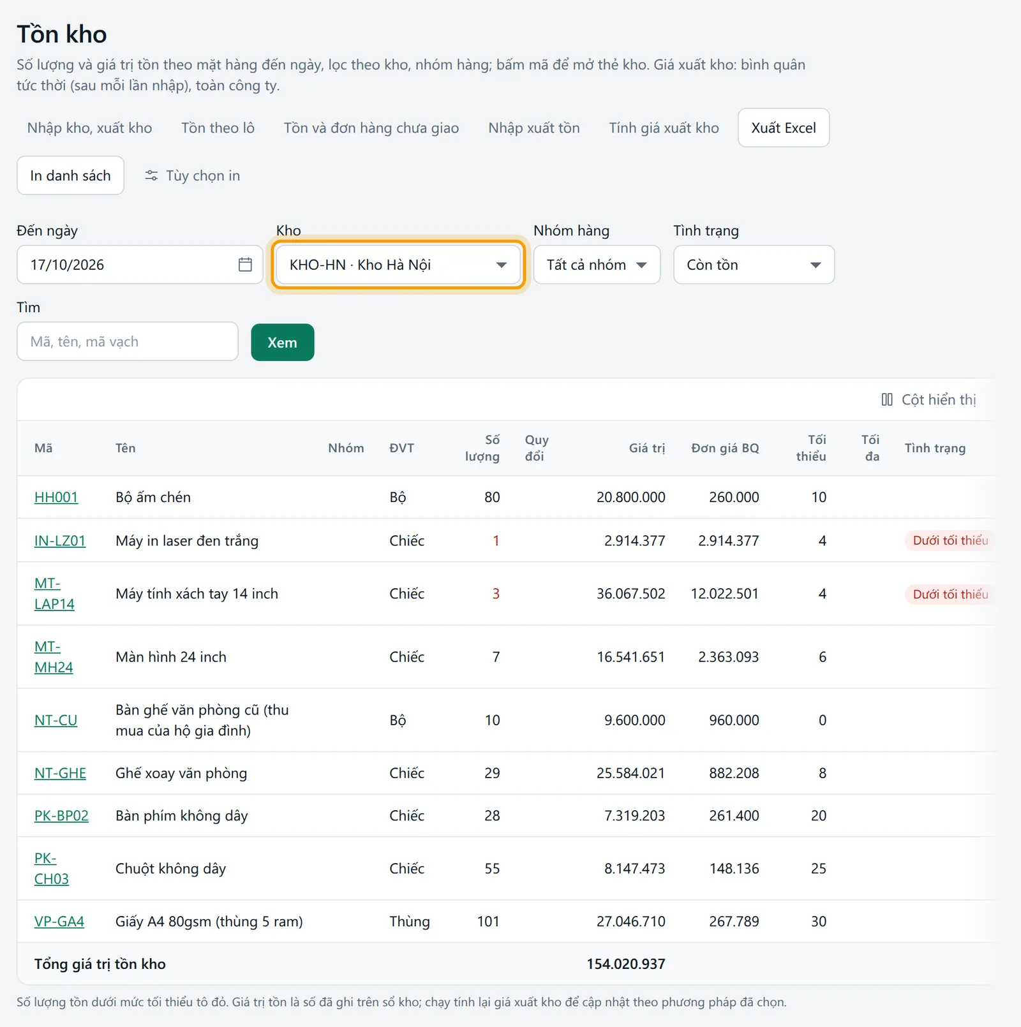The width and height of the screenshot is (1021, 1027).
Task: Click the green Xem button
Action: 283,343
